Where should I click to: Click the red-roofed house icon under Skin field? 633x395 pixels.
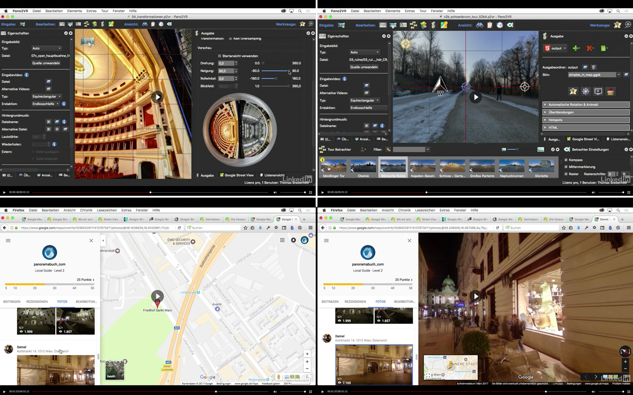[x=611, y=91]
